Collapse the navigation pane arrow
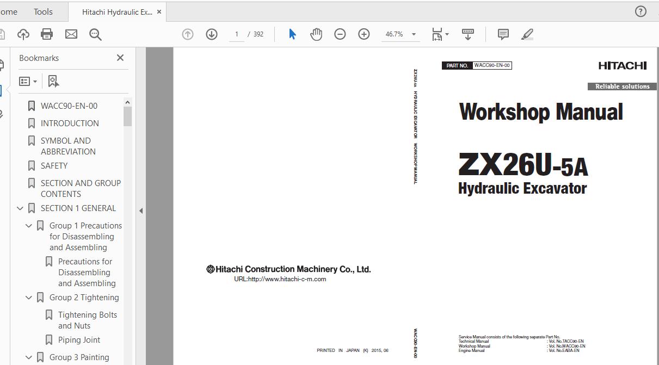Screen dimensions: 659x365 (140, 211)
